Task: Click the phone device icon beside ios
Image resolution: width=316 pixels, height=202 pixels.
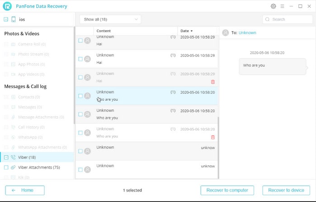Action: [14, 19]
